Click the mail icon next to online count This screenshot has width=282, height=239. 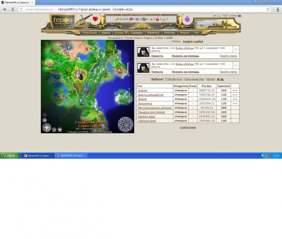[239, 16]
